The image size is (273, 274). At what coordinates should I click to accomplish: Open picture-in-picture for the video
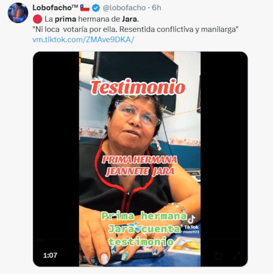point(218,256)
